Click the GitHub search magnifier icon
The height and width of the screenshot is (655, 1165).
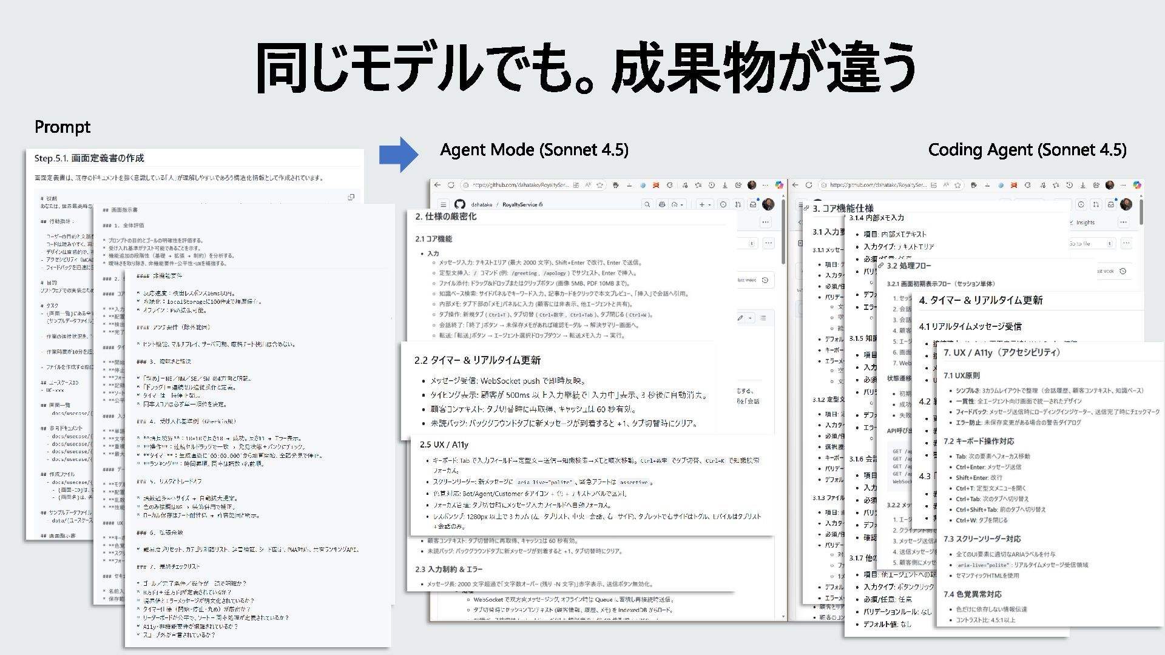(x=647, y=204)
